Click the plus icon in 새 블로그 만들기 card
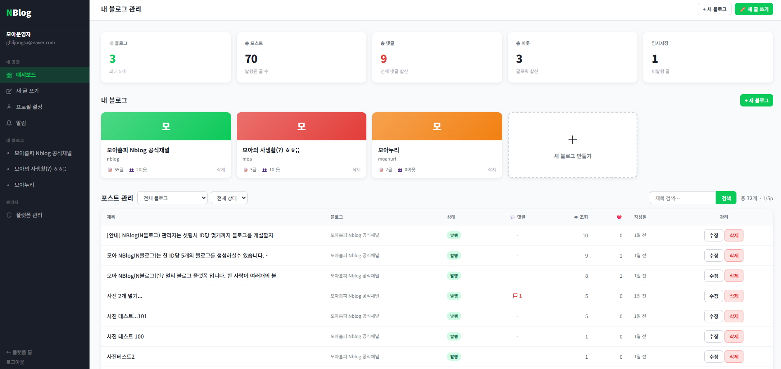 (572, 140)
